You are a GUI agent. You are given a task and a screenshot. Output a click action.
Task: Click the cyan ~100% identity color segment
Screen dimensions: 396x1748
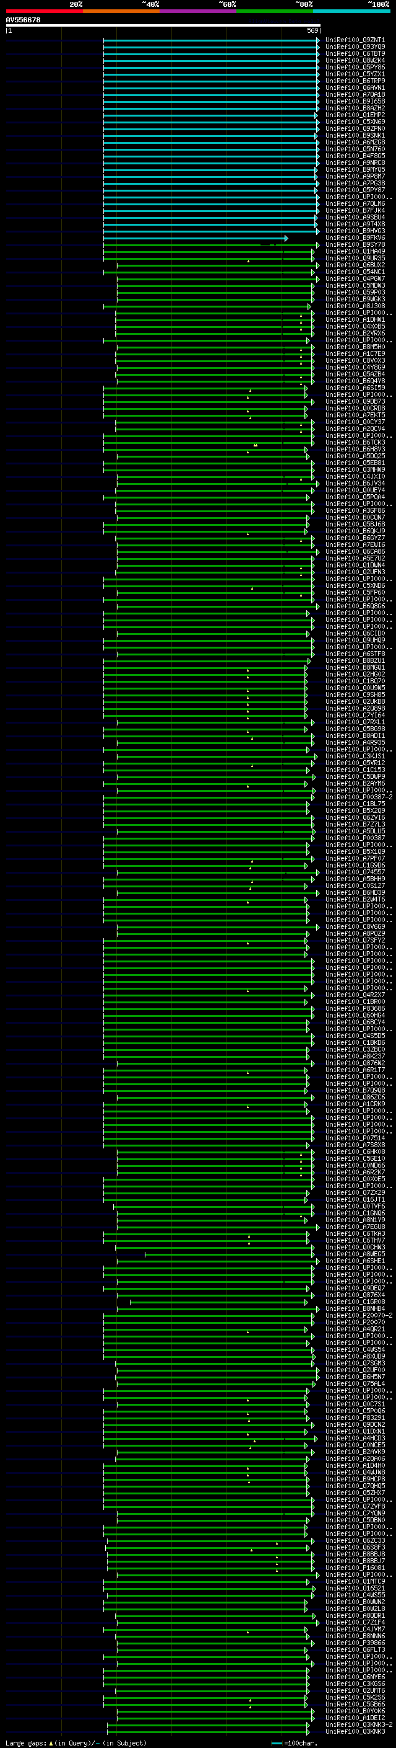[x=351, y=11]
